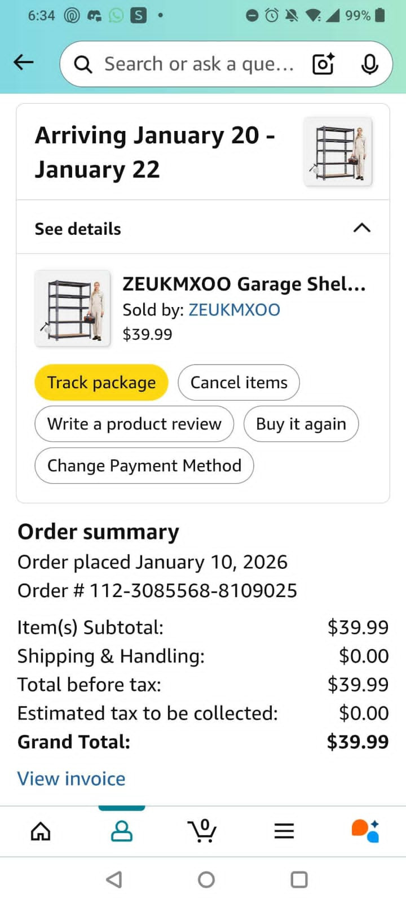Tap the microphone voice search icon

(369, 64)
